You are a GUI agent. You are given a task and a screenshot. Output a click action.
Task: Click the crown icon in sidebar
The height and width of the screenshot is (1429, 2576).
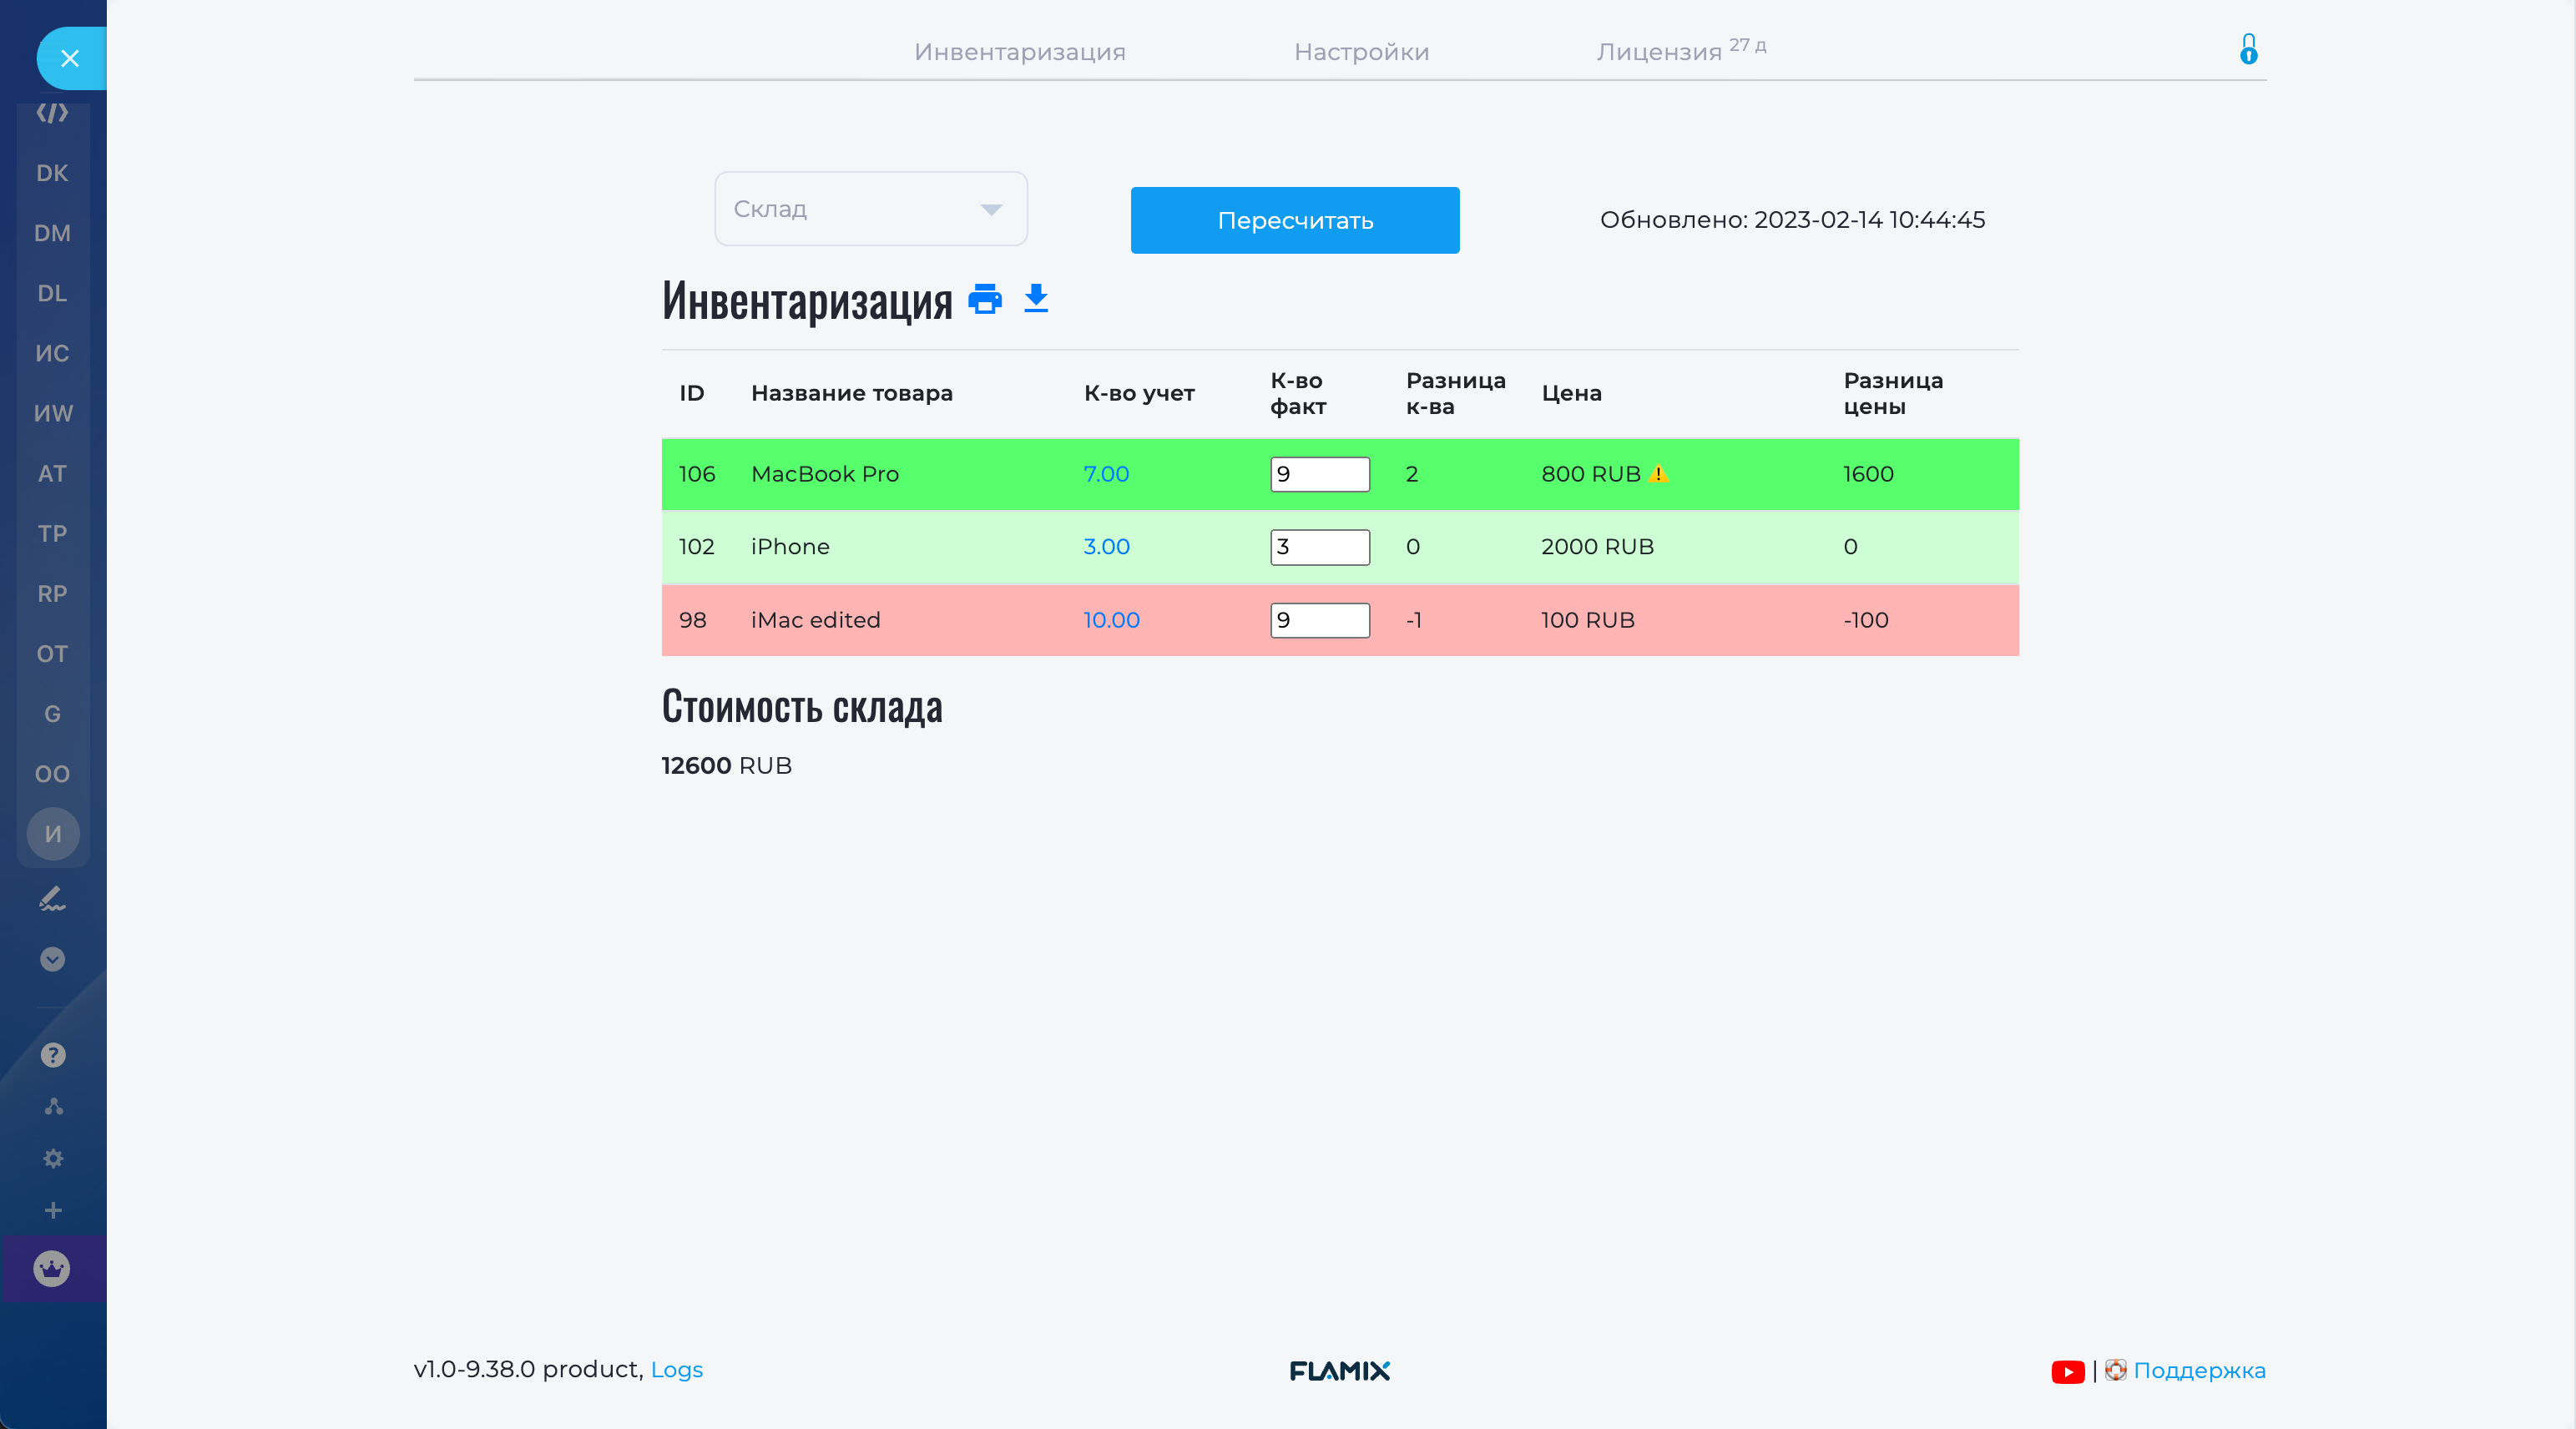pos(52,1269)
